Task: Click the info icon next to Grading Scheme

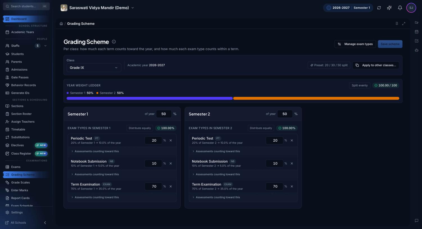Action: tap(114, 42)
